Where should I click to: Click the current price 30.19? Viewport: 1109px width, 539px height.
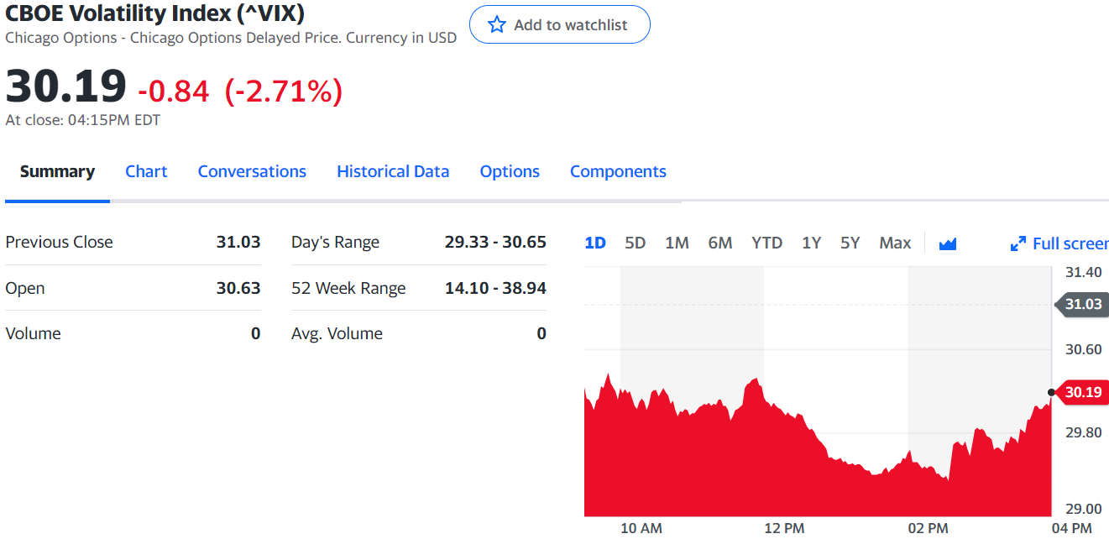click(x=66, y=86)
